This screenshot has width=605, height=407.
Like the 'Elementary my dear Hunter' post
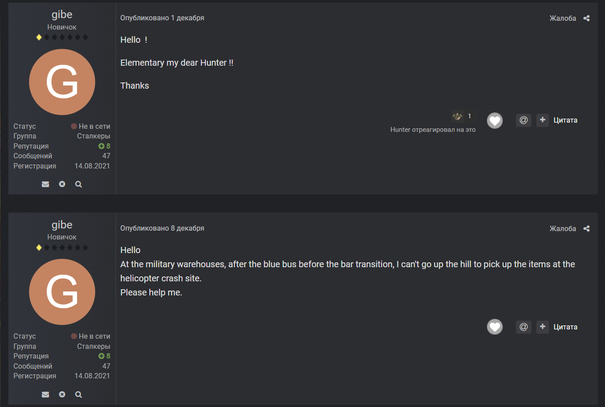[x=494, y=120]
